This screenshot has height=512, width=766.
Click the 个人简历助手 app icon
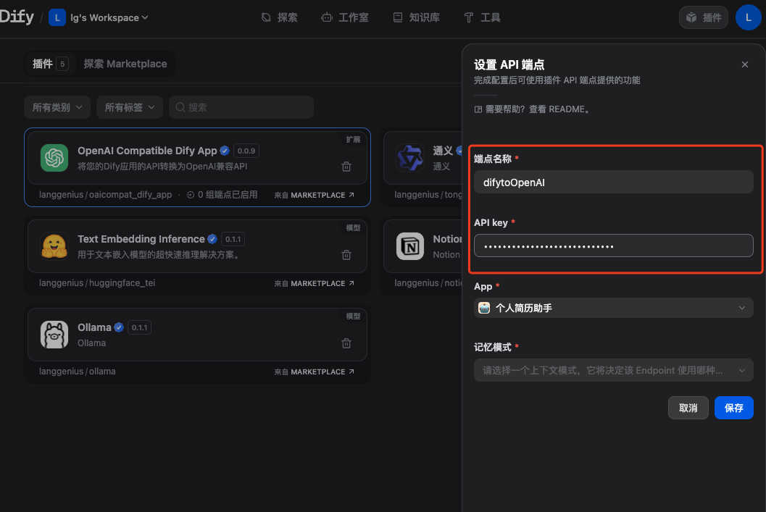pyautogui.click(x=484, y=308)
